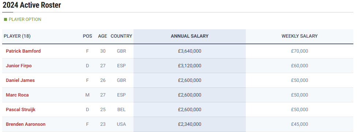The width and height of the screenshot is (357, 132).
Task: Sort by the COUNTRY column header
Action: pos(121,36)
